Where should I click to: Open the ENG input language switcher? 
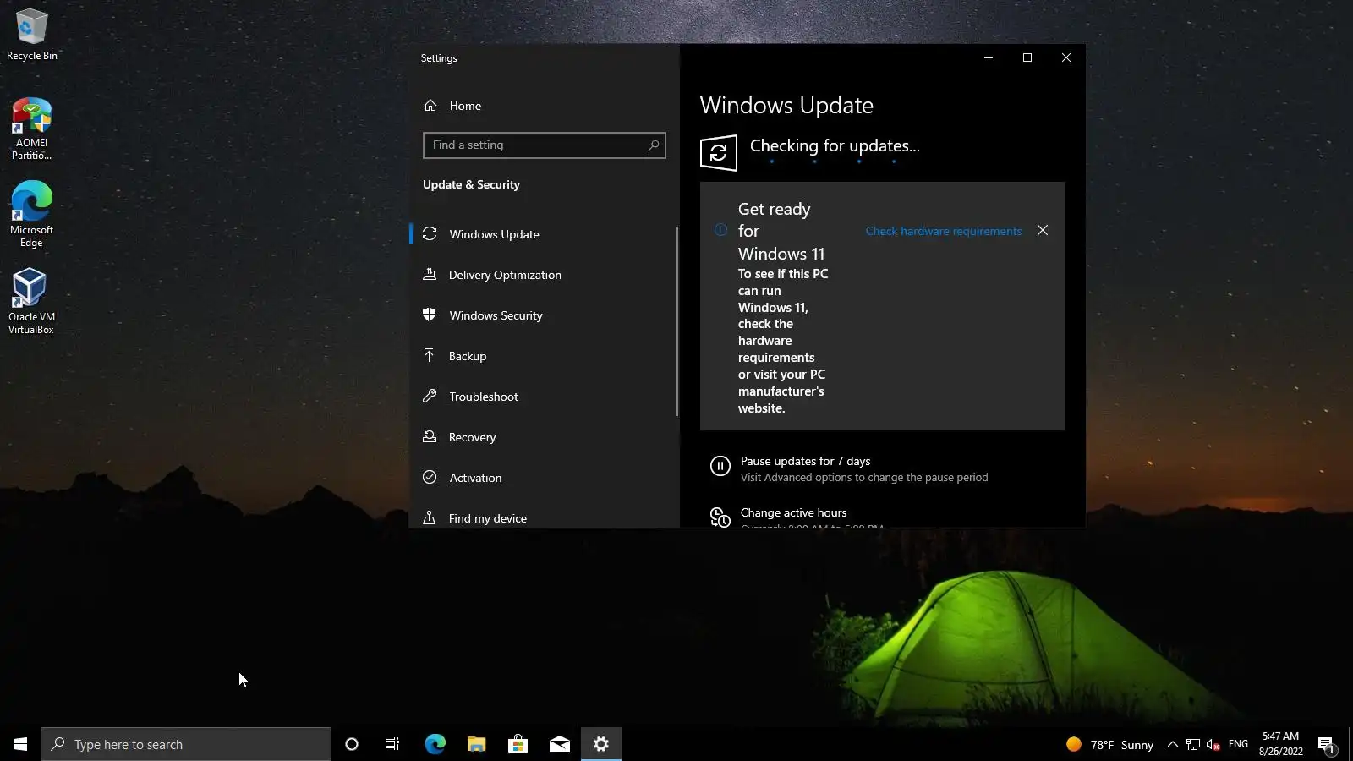click(x=1238, y=744)
